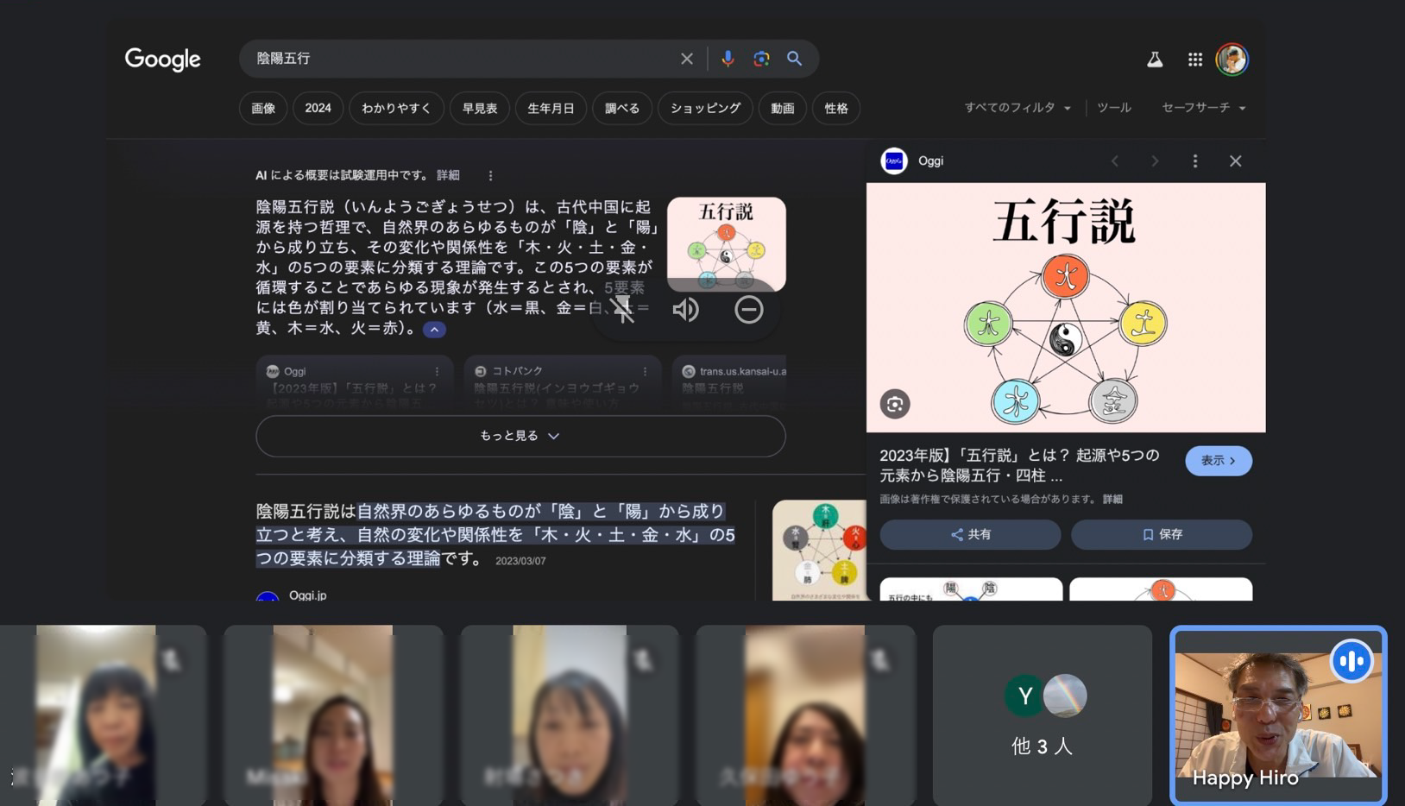The width and height of the screenshot is (1405, 806).
Task: Collapse the AI overview citation chevron
Action: point(434,330)
